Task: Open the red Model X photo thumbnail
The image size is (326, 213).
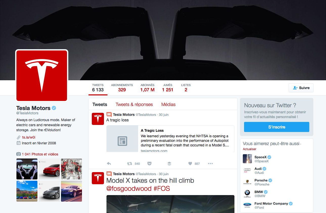Action: pyautogui.click(x=49, y=169)
